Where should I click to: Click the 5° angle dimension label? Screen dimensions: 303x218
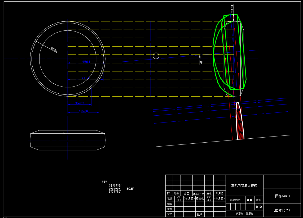point(201,63)
